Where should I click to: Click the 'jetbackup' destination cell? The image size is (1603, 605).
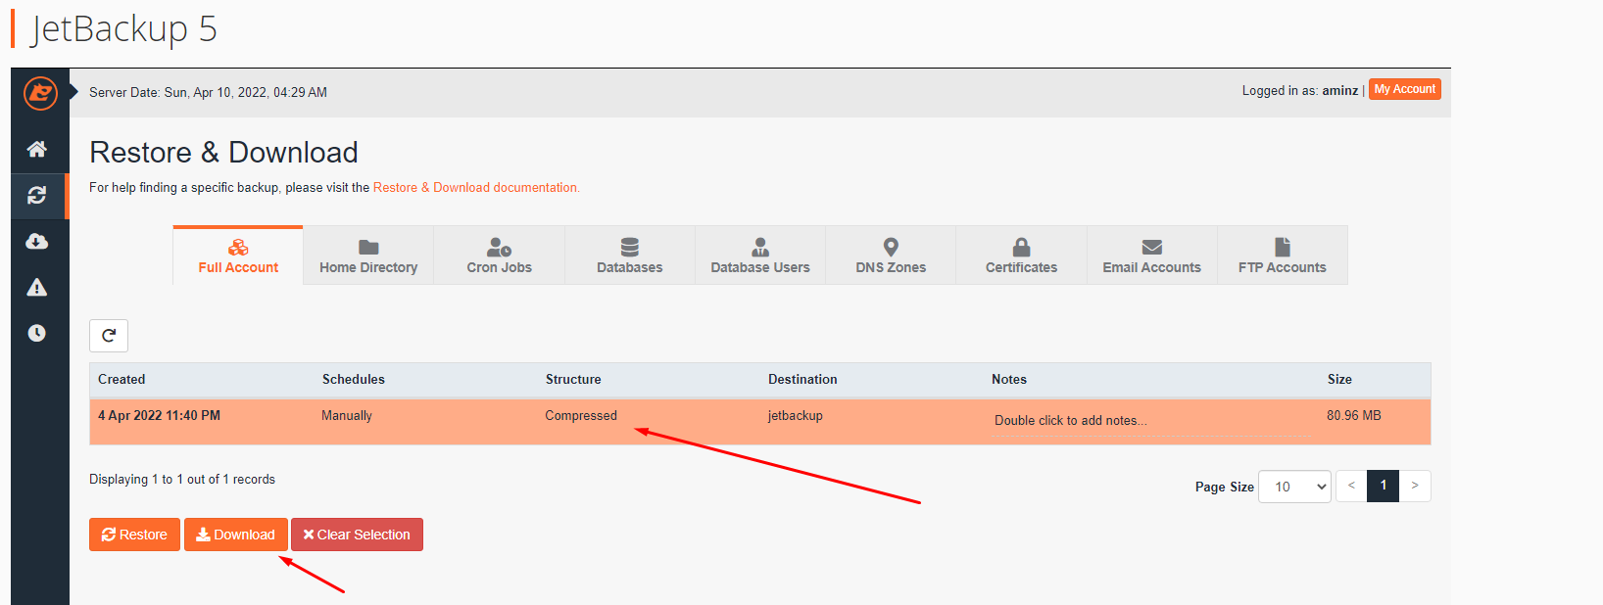click(796, 415)
